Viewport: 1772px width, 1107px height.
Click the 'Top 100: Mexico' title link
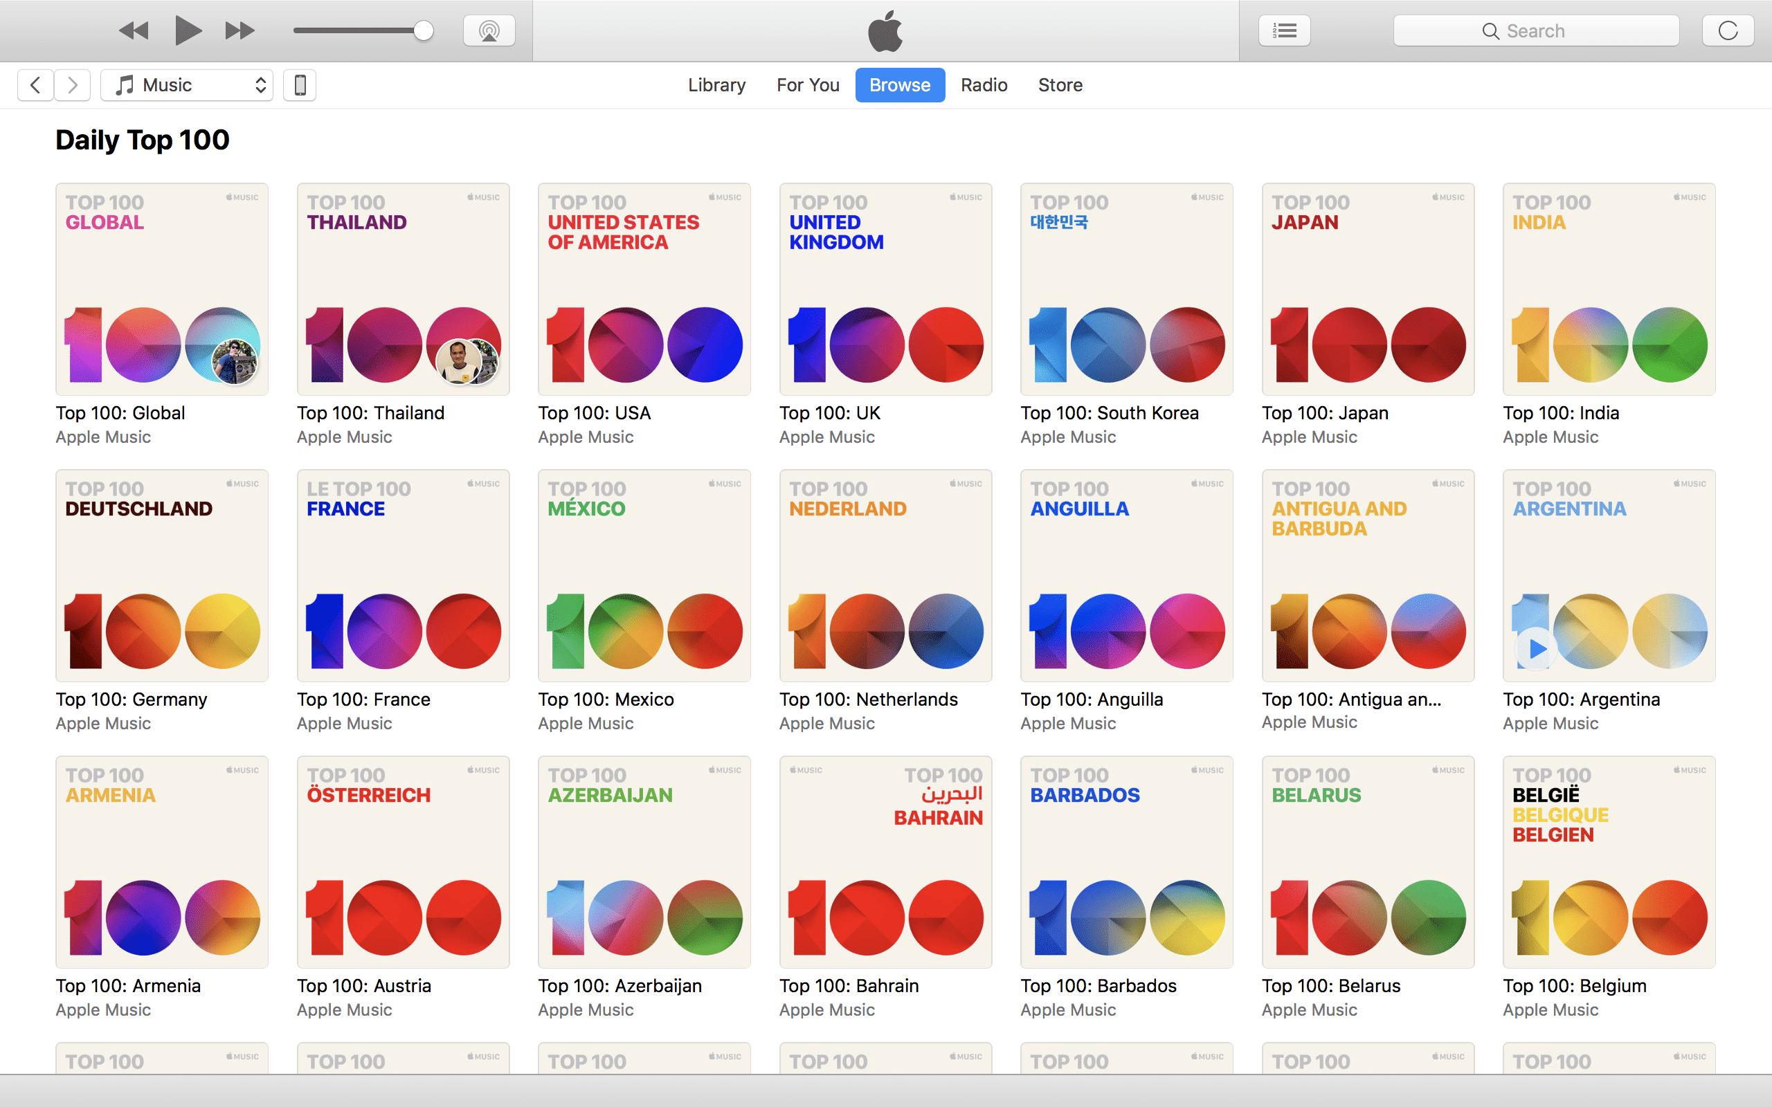pyautogui.click(x=606, y=699)
